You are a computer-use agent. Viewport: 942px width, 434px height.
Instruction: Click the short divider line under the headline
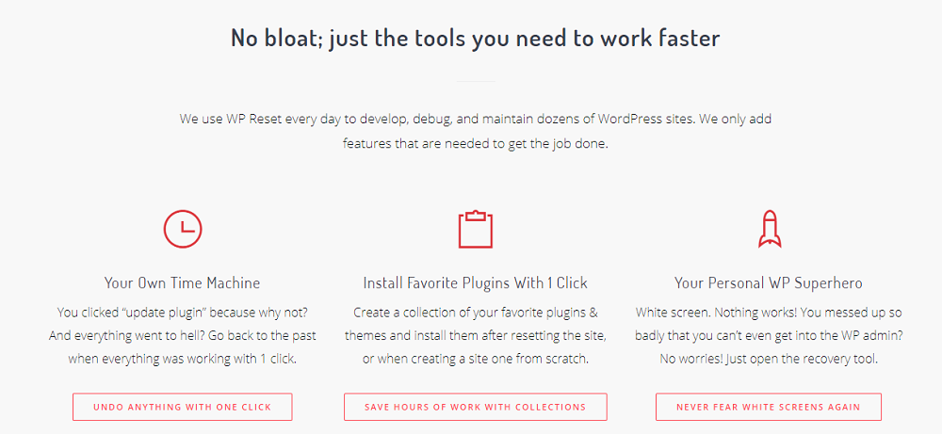coord(476,81)
